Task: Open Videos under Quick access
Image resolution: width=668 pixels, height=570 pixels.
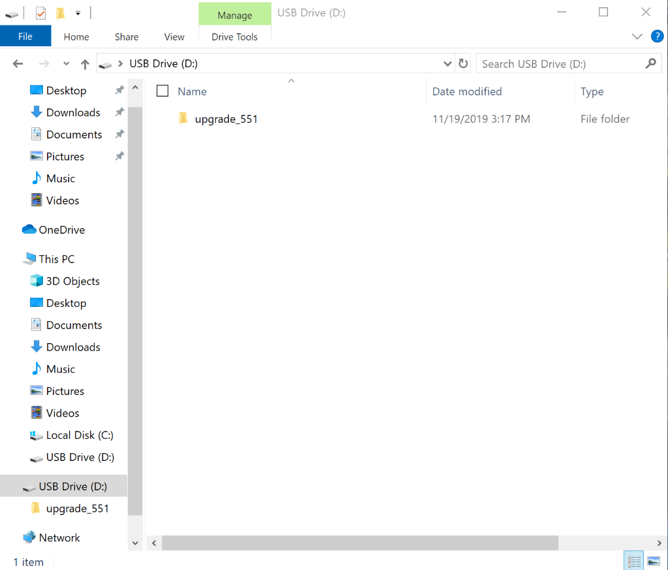Action: click(62, 200)
